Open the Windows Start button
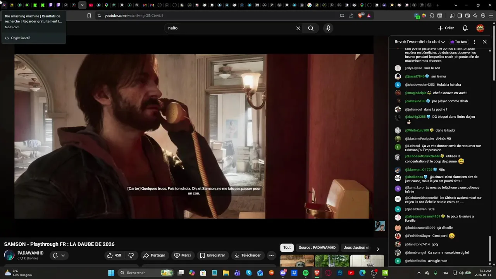 [x=111, y=273]
